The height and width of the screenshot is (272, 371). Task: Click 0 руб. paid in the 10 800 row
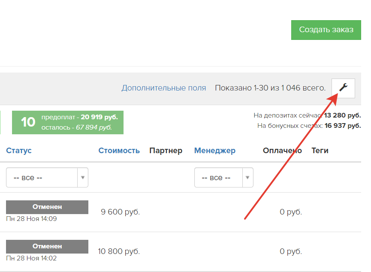291,251
